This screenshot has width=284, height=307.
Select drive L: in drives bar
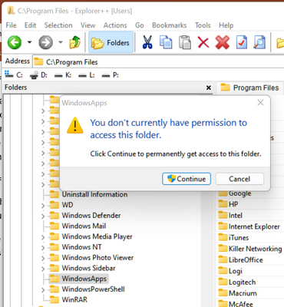[87, 75]
